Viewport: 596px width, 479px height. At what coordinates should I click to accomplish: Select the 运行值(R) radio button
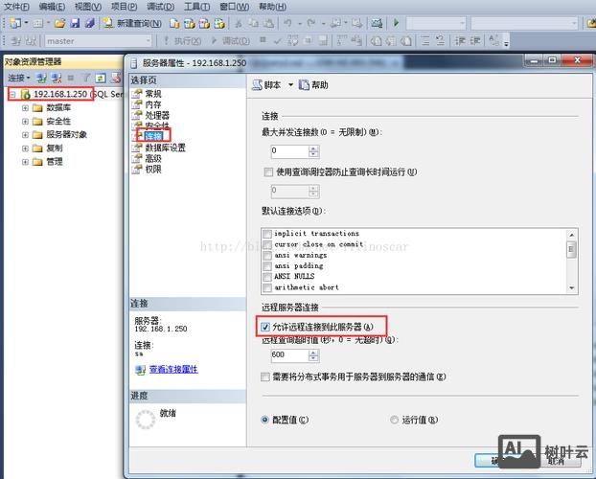(x=394, y=420)
